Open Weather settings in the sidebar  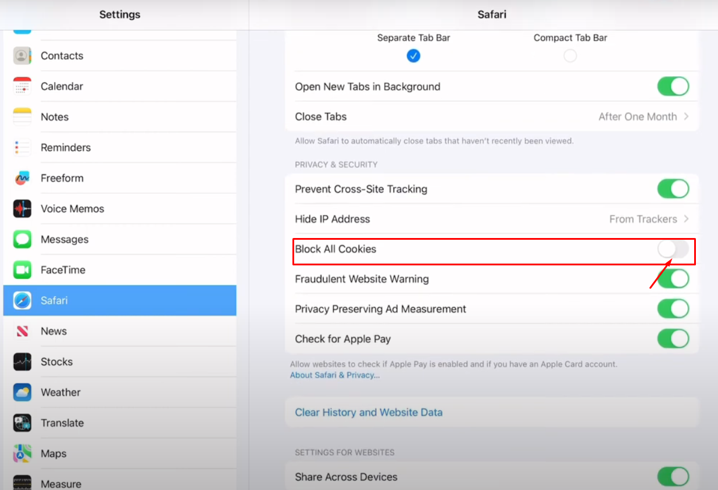pyautogui.click(x=120, y=392)
